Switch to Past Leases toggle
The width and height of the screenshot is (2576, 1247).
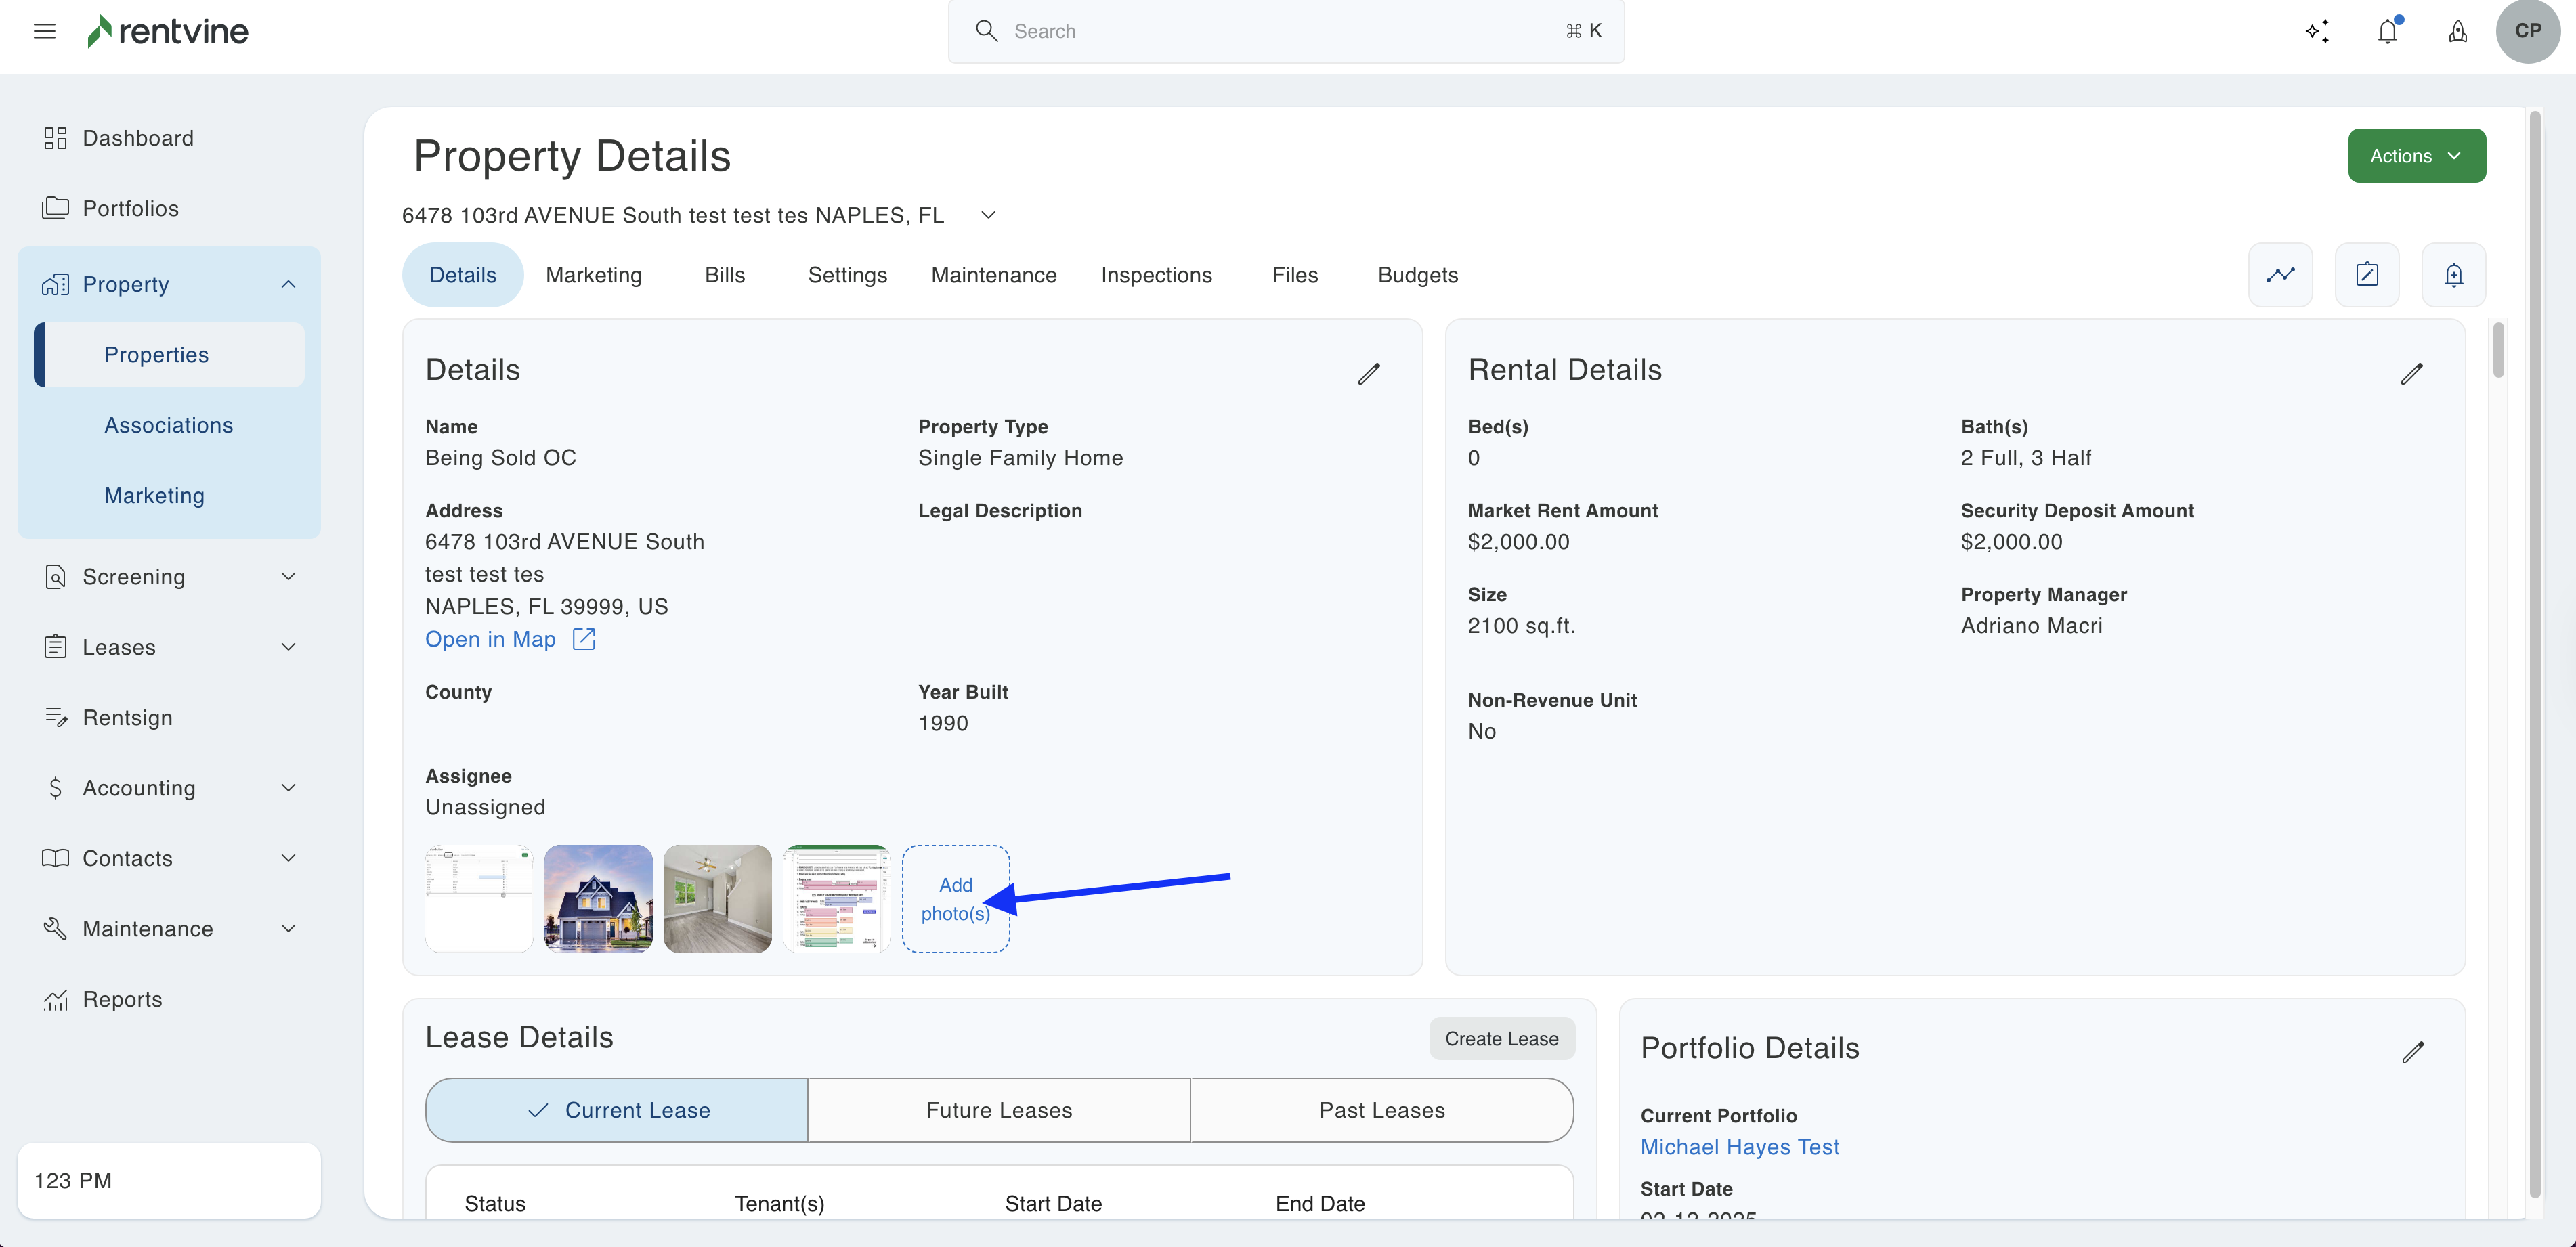1381,1110
